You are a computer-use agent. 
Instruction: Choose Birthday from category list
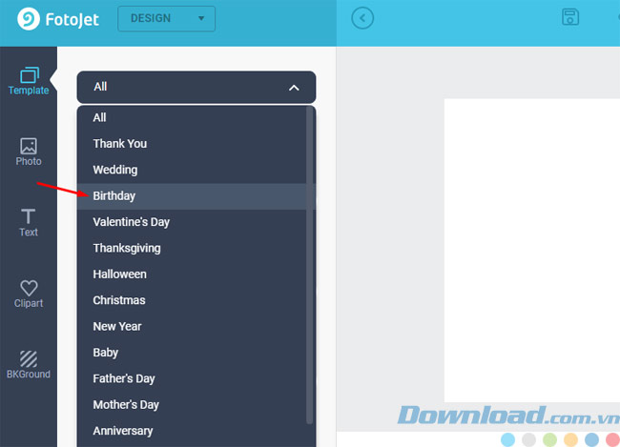(114, 195)
